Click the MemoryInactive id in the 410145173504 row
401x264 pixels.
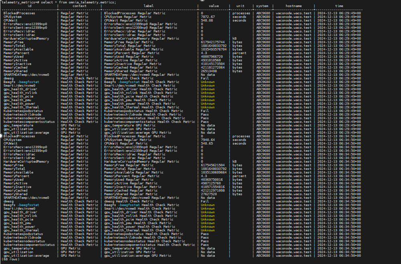(17, 64)
